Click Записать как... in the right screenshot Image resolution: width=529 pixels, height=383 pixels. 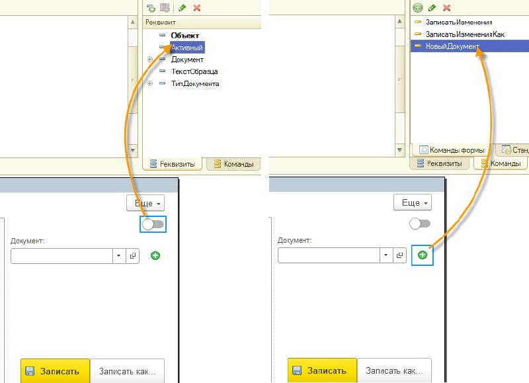pos(394,370)
